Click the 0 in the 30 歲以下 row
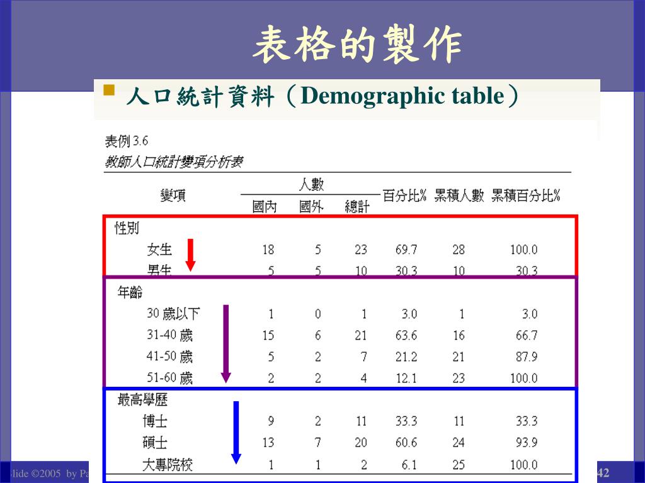Screen dimensions: 645x483 318,314
